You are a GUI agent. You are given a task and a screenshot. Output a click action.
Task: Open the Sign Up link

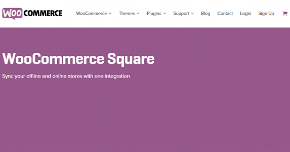pos(266,14)
